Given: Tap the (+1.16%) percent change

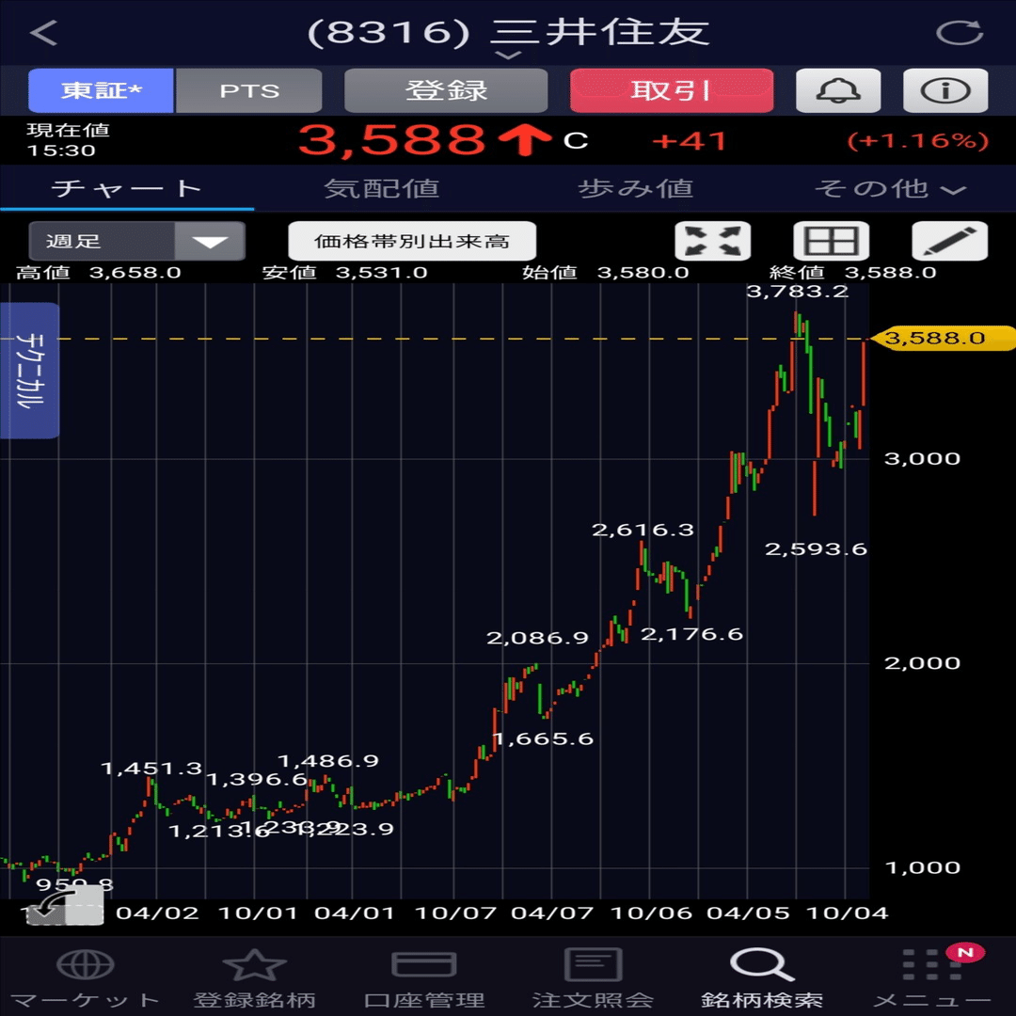Looking at the screenshot, I should point(918,141).
